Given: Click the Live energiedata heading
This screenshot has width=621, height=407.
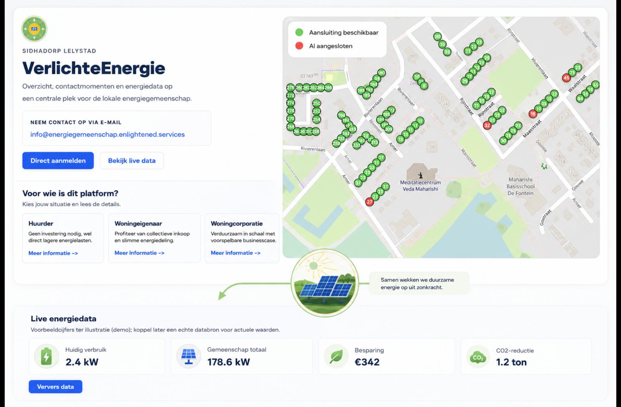Looking at the screenshot, I should tap(64, 319).
